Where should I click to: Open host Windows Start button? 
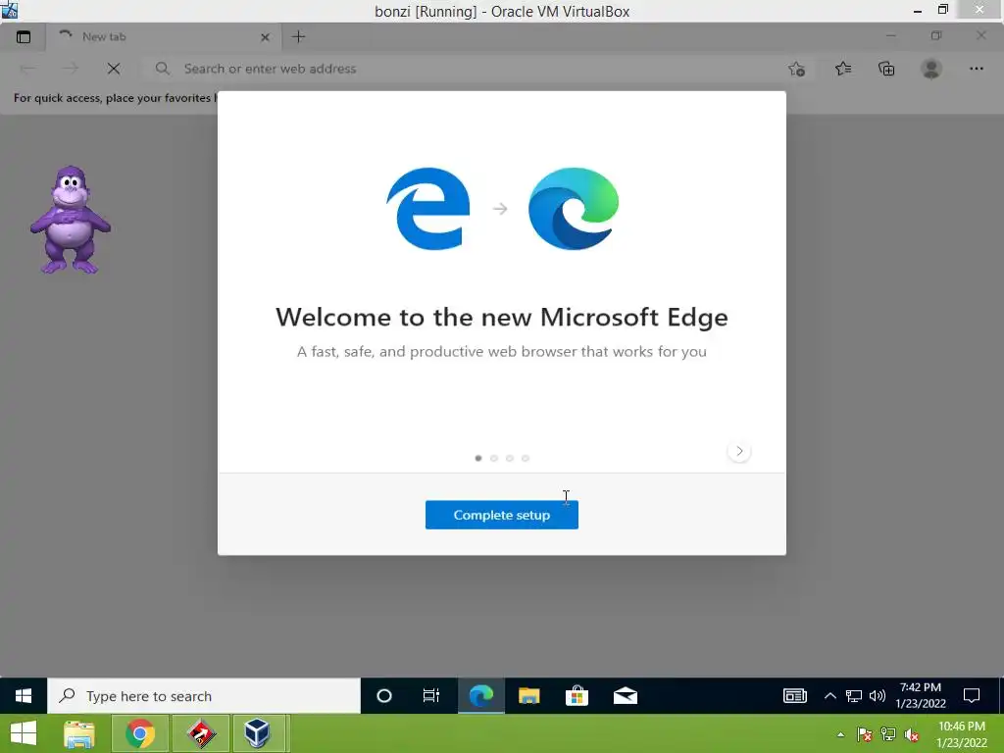(24, 733)
